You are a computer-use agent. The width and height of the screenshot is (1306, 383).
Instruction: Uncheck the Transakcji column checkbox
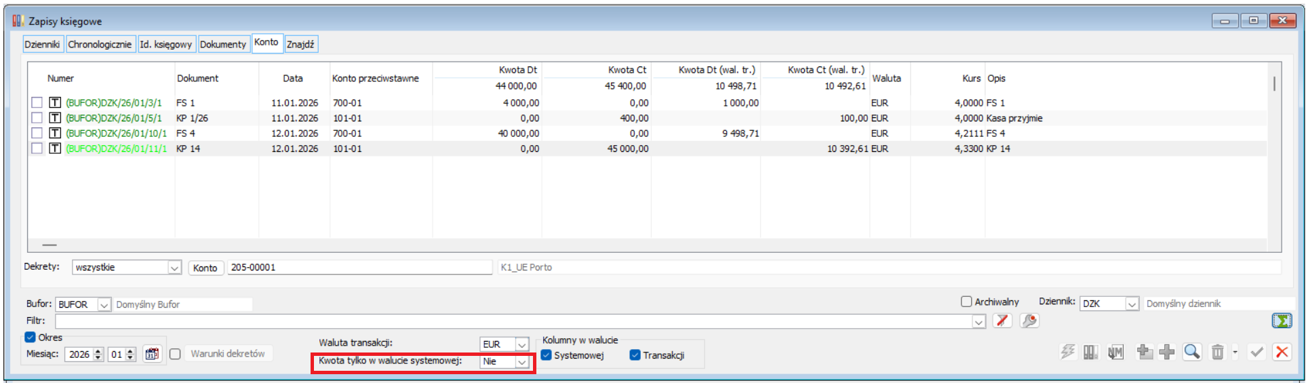coord(635,355)
